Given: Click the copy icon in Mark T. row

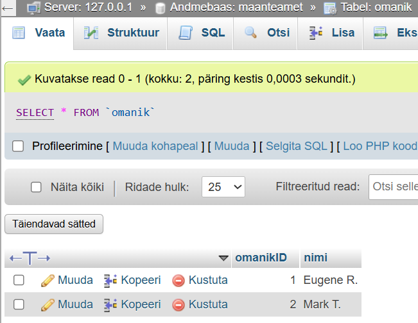Looking at the screenshot, I should pyautogui.click(x=110, y=304).
